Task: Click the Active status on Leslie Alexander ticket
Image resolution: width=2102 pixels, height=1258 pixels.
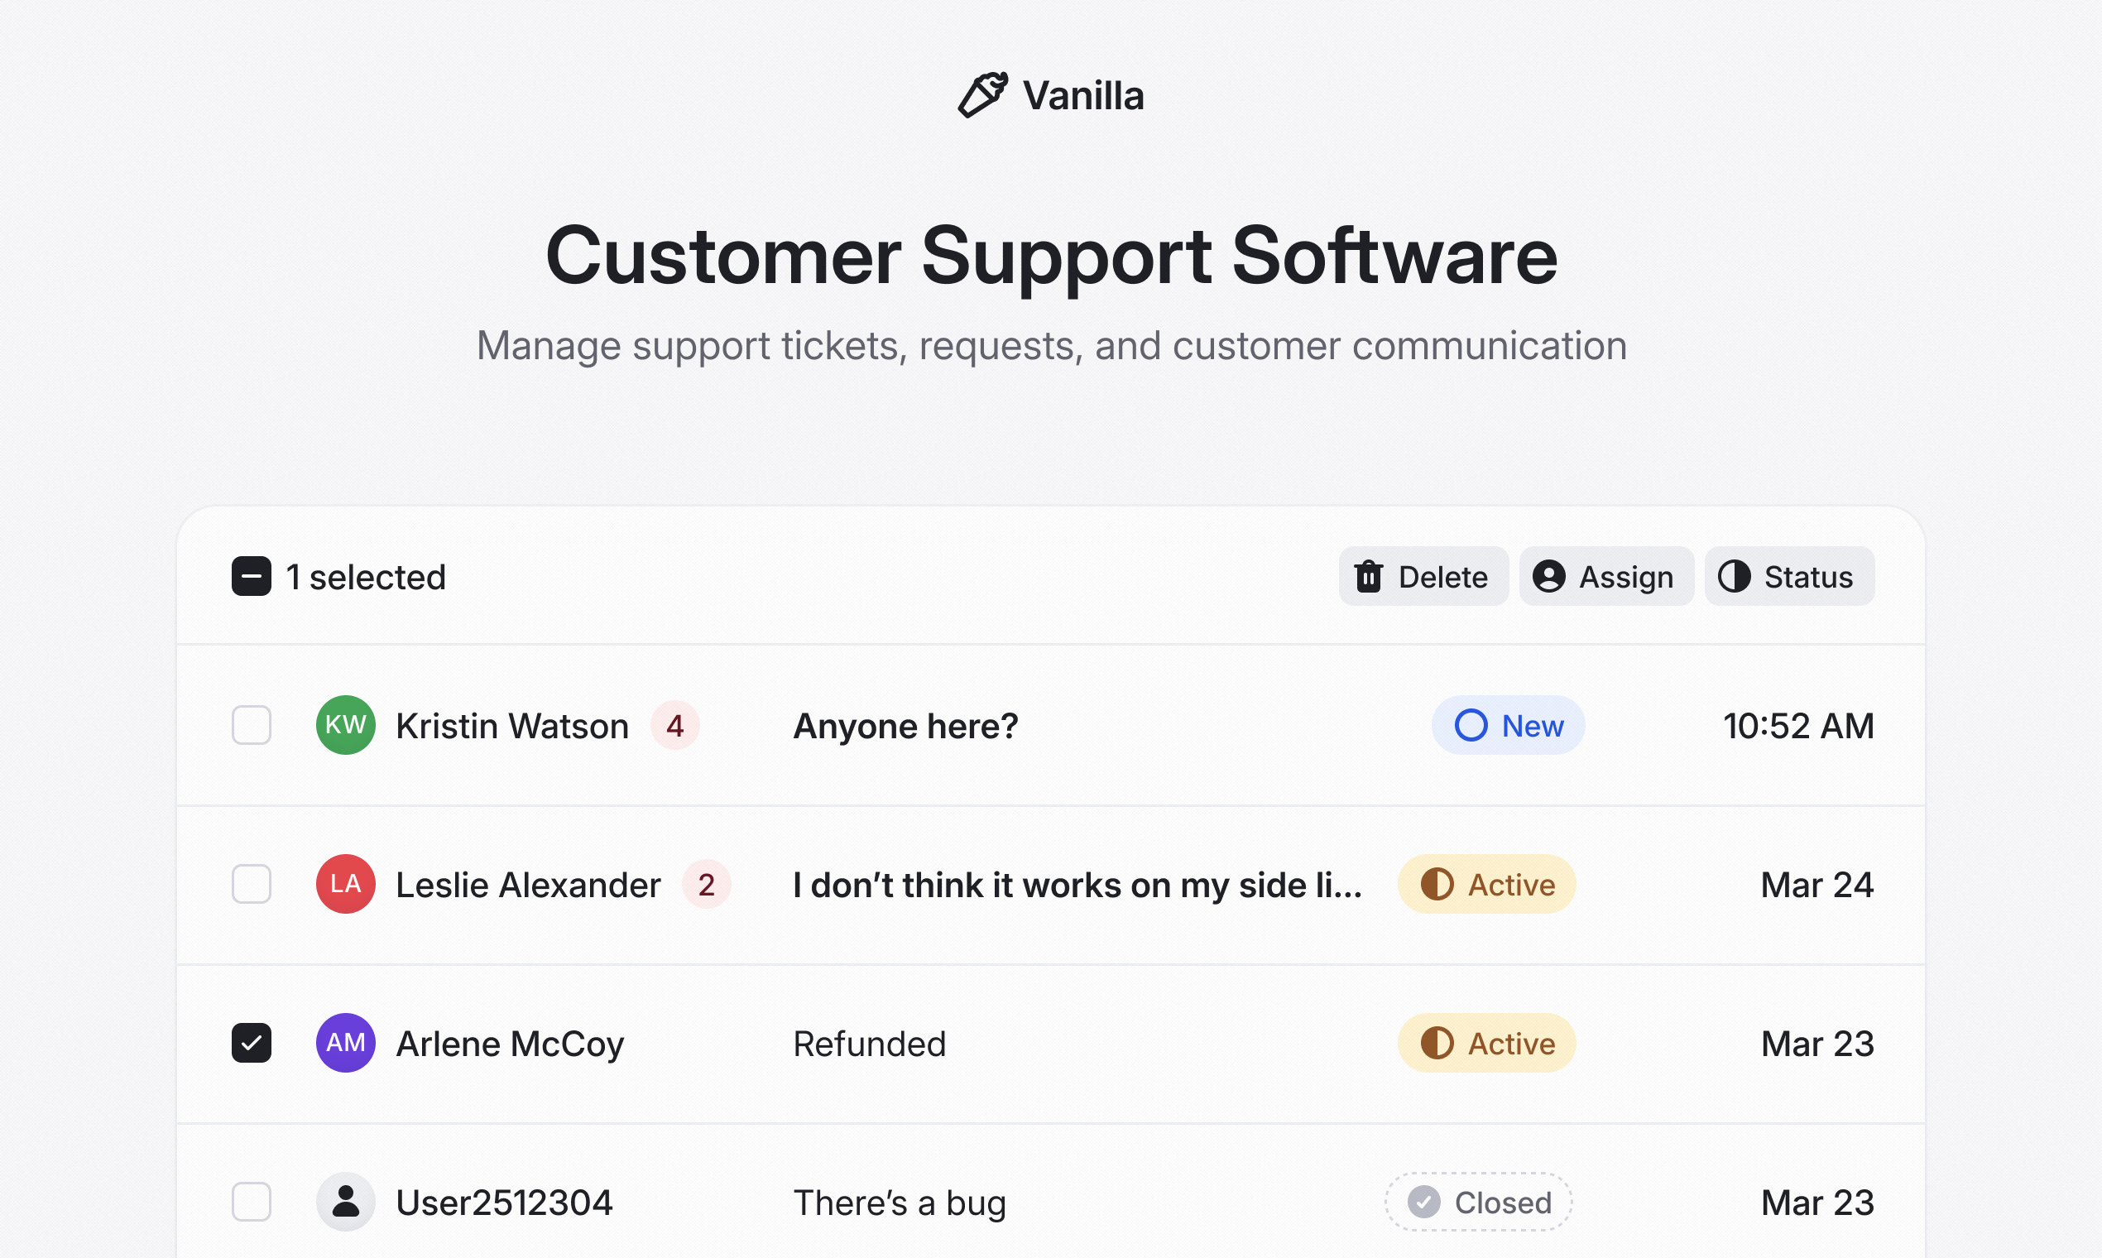Action: (x=1486, y=884)
